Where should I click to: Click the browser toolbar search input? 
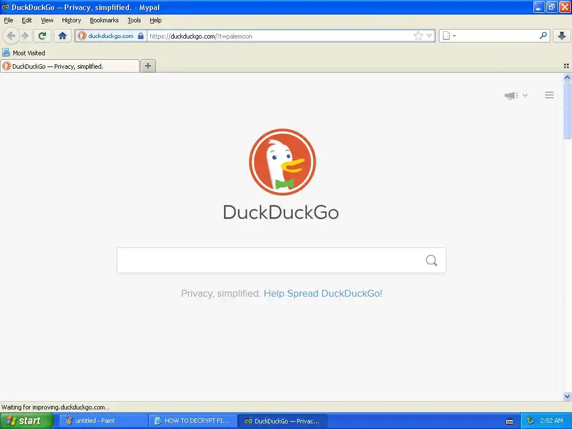[x=498, y=36]
